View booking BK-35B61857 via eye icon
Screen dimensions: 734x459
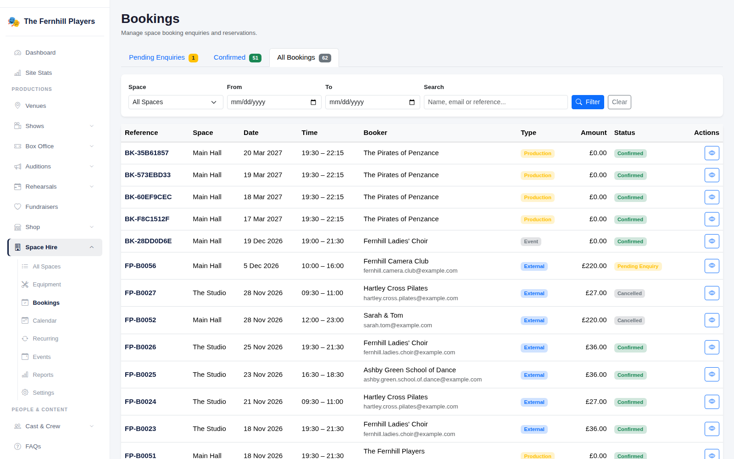[712, 153]
